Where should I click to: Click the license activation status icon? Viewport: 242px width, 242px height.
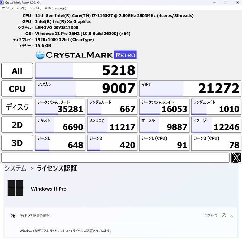coord(12,215)
